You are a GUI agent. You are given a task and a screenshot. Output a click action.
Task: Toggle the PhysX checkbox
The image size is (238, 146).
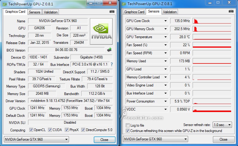tap(67, 130)
